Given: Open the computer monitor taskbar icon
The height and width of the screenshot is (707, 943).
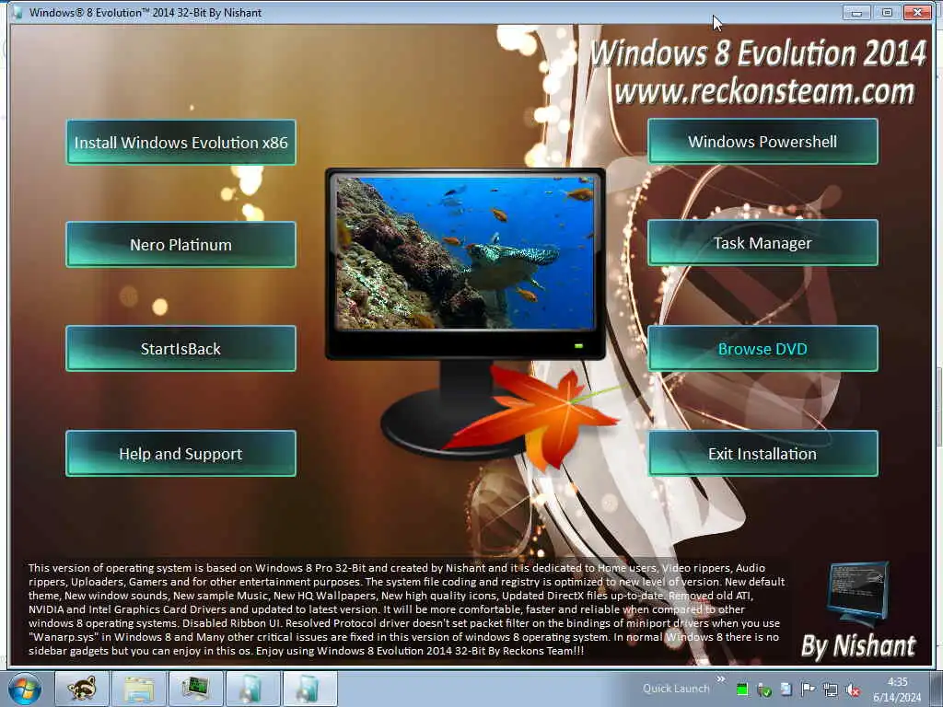Looking at the screenshot, I should (x=196, y=689).
